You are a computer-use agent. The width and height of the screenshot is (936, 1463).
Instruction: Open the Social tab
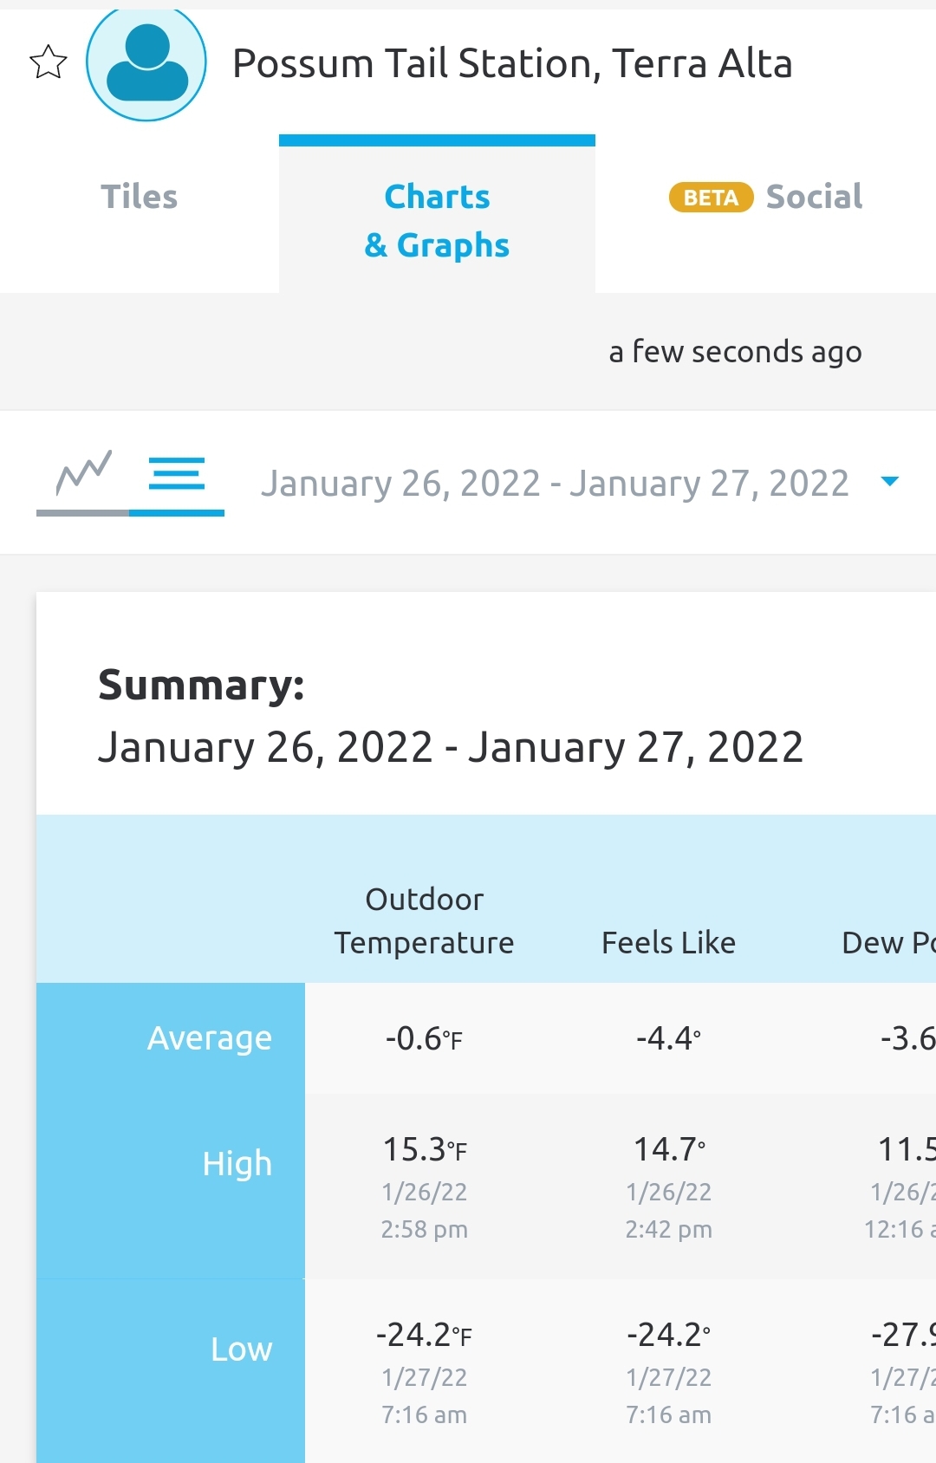pos(814,197)
